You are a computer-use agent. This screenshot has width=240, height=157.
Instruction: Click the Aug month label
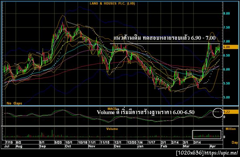[19, 146]
